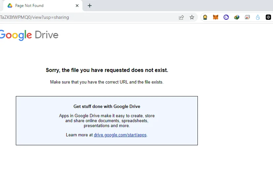Click the 'Apps in Google Drive' description paragraph
The height and width of the screenshot is (172, 273).
107,120
